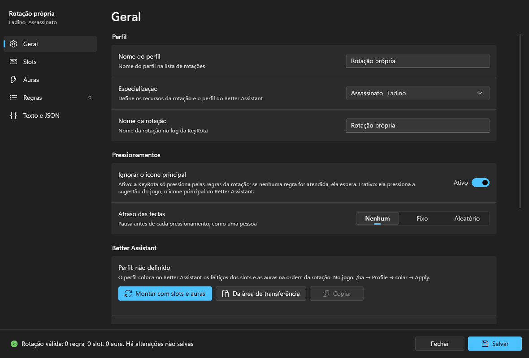Click the curly braces Texto e JSON icon

coord(13,115)
